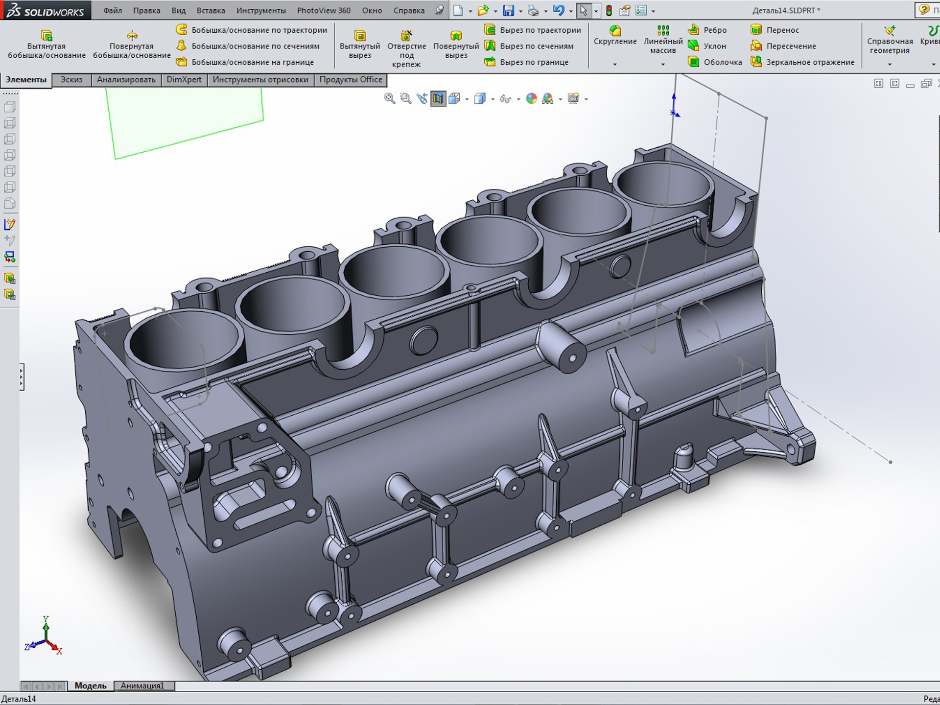Expand the Display Style cube dropdown

tap(493, 99)
